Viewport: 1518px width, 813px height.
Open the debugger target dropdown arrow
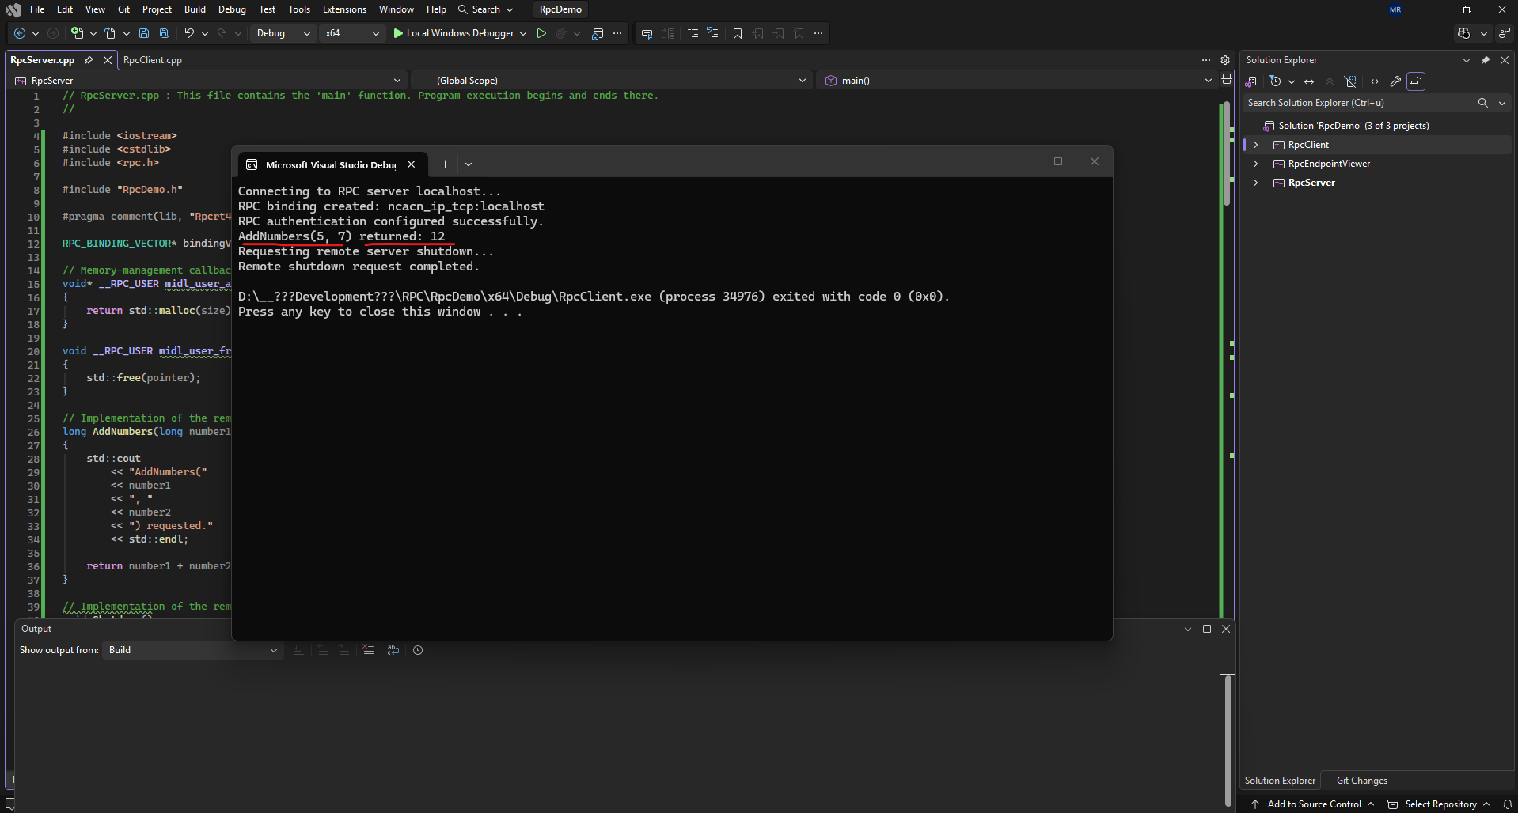523,33
